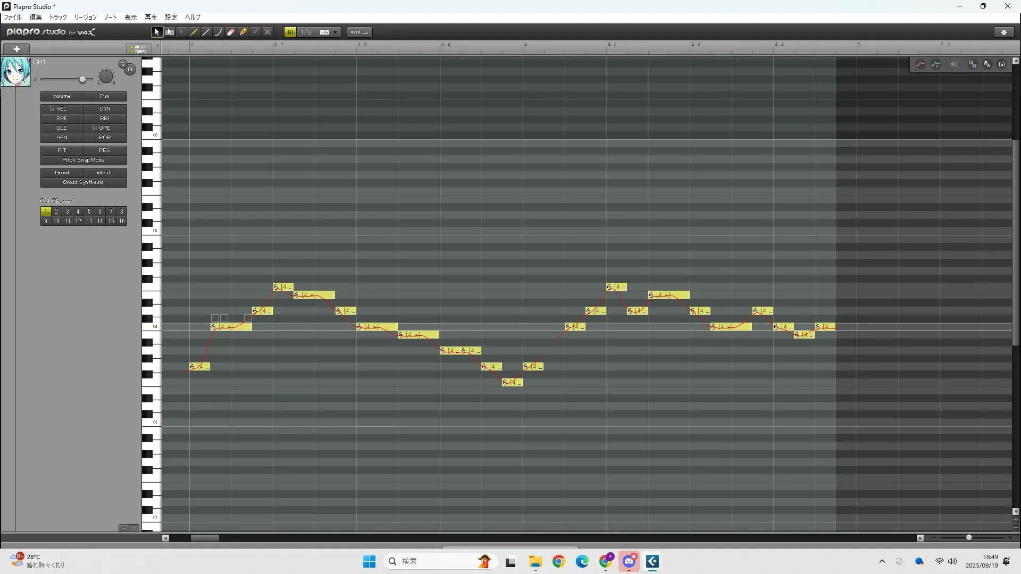Open the AUTO scroll mode selector

click(359, 32)
